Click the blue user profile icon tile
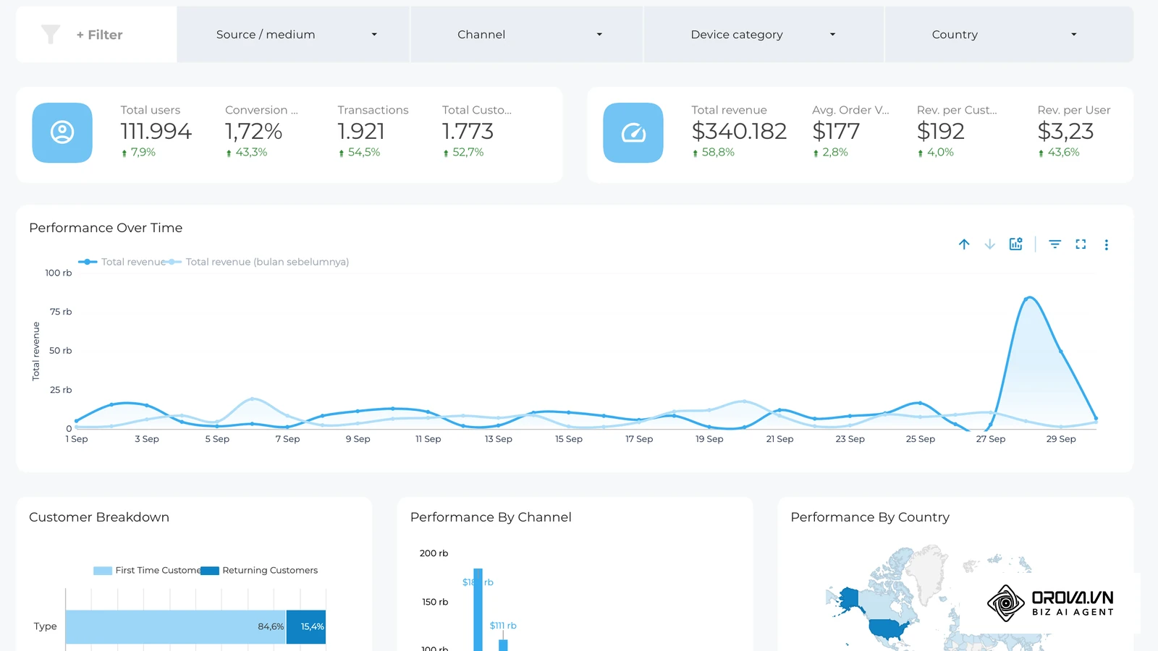1158x651 pixels. point(62,132)
